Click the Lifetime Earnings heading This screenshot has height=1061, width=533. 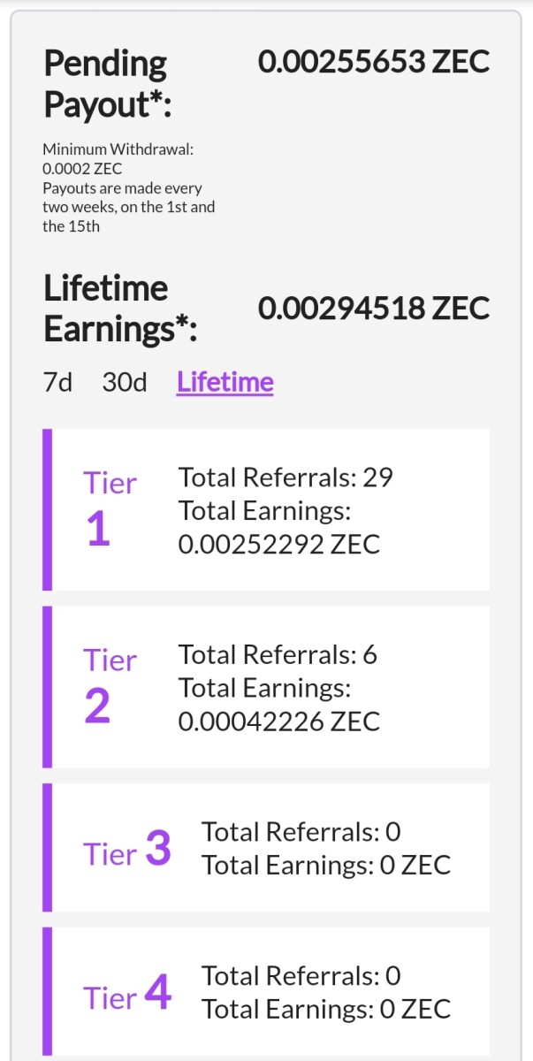[x=120, y=309]
